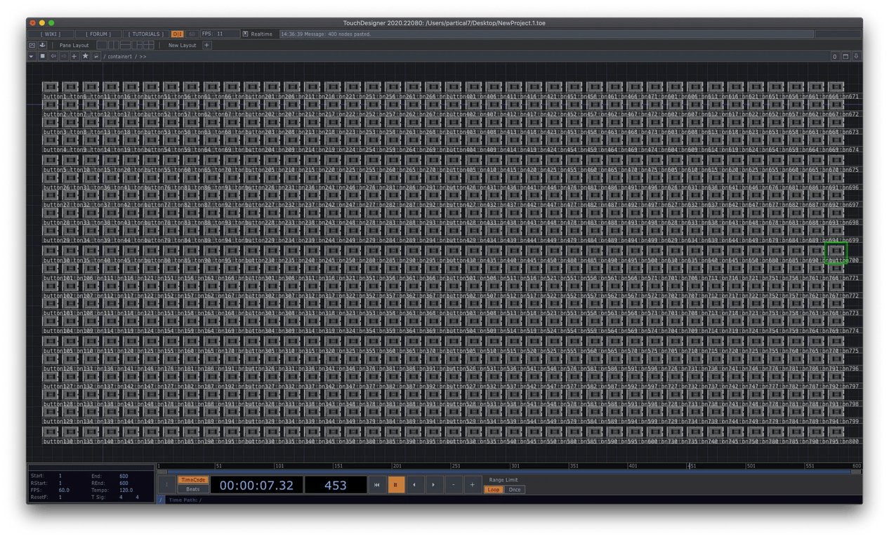Open the FORUM link
Image resolution: width=889 pixels, height=539 pixels.
(x=98, y=34)
